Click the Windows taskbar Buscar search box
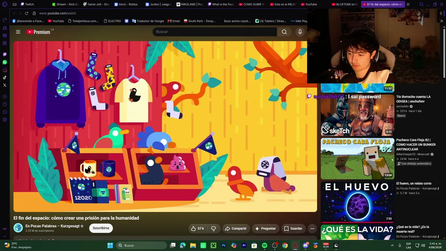The image size is (446, 251). click(142, 245)
